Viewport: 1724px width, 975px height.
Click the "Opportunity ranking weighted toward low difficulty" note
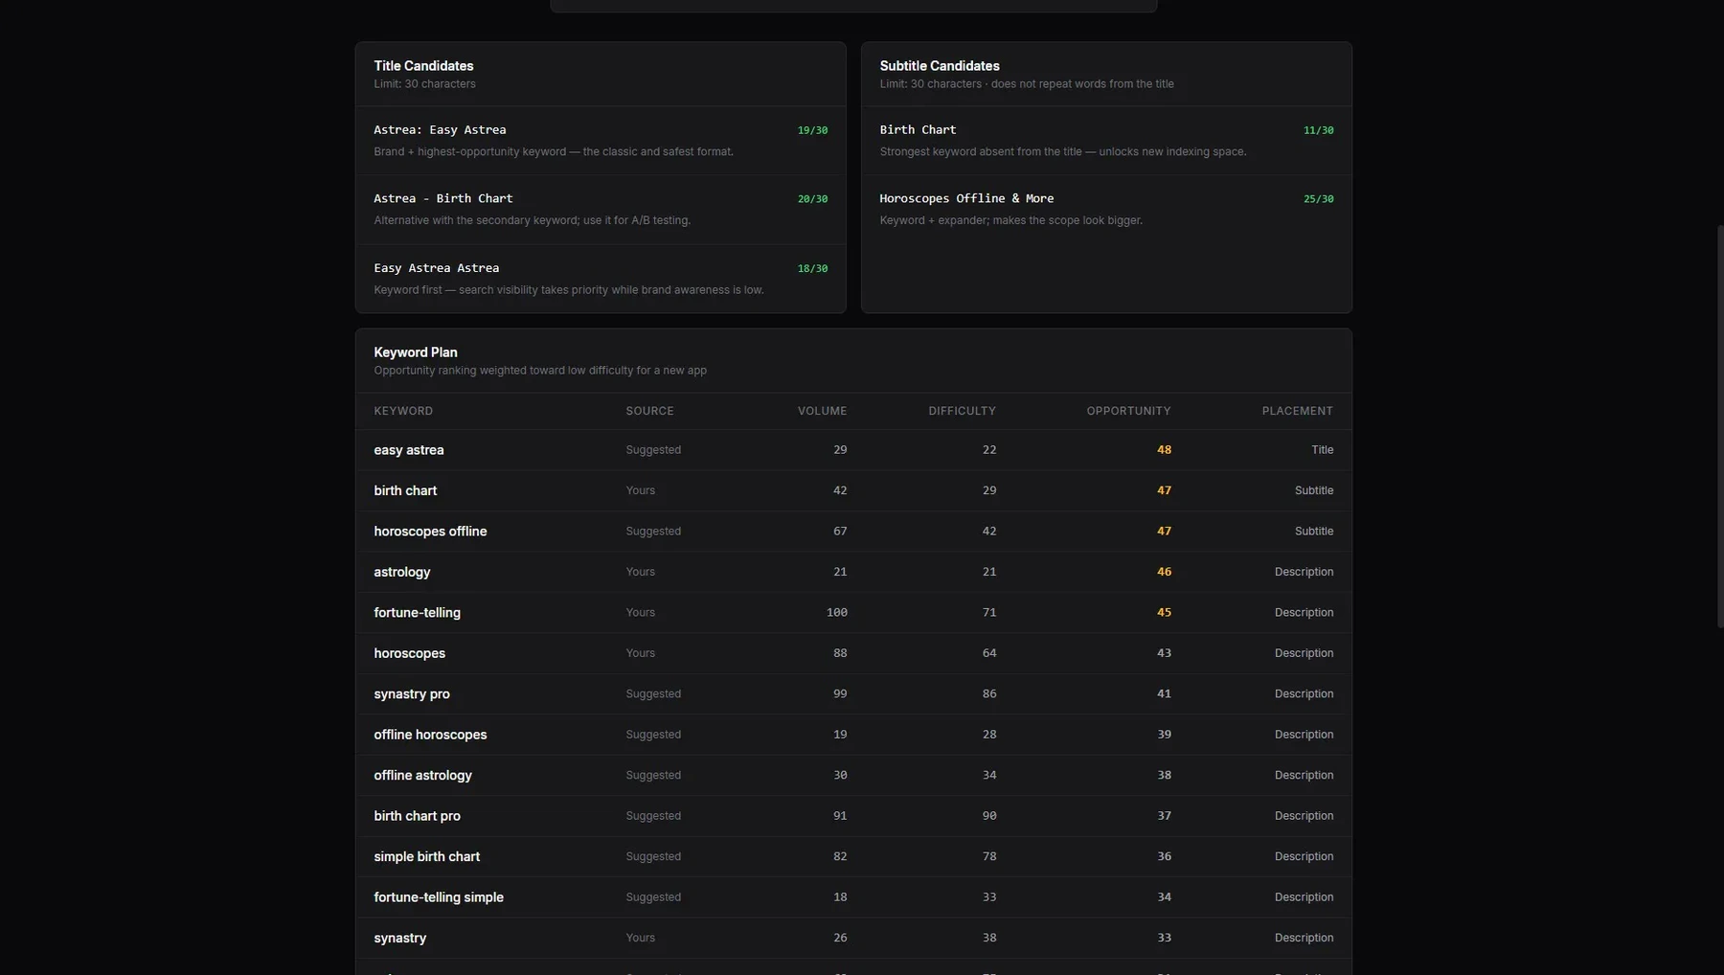tap(540, 371)
